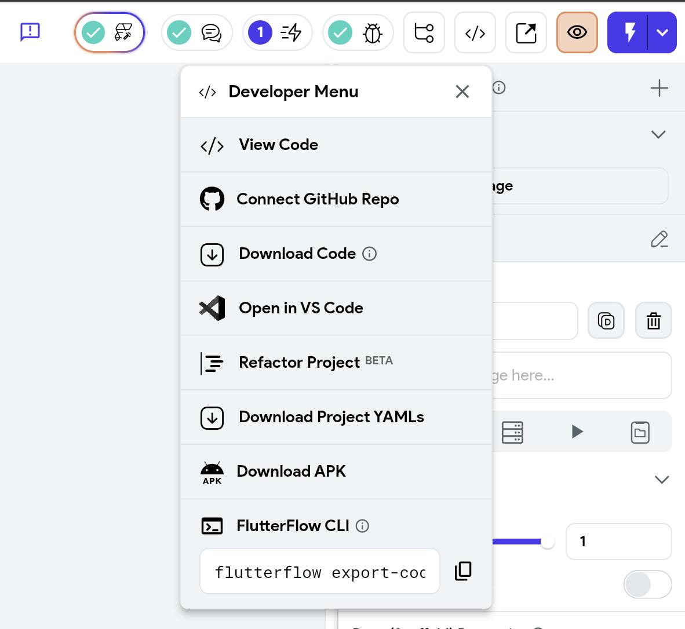The height and width of the screenshot is (629, 685).
Task: Click the duplicate (D) icon button
Action: 606,321
